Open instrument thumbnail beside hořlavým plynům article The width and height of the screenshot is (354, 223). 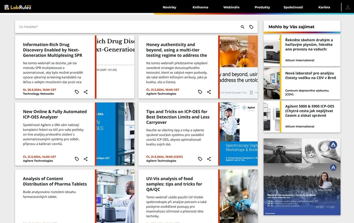point(272,50)
